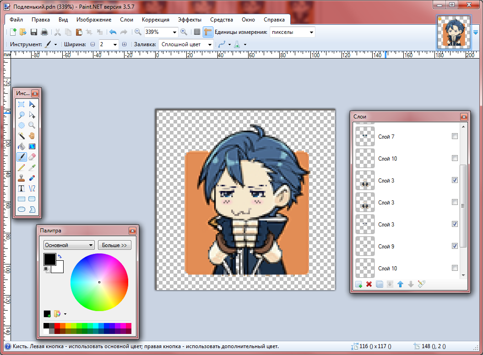Open the Коррекция menu
Screen dimensions: 483x355
156,19
